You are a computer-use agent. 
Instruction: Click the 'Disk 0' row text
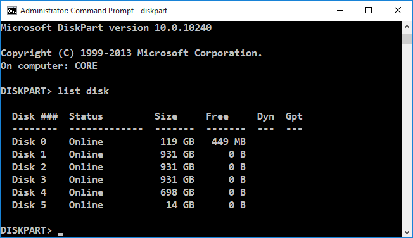click(x=29, y=142)
